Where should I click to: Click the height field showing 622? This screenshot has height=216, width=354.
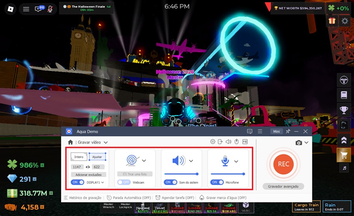(x=98, y=167)
